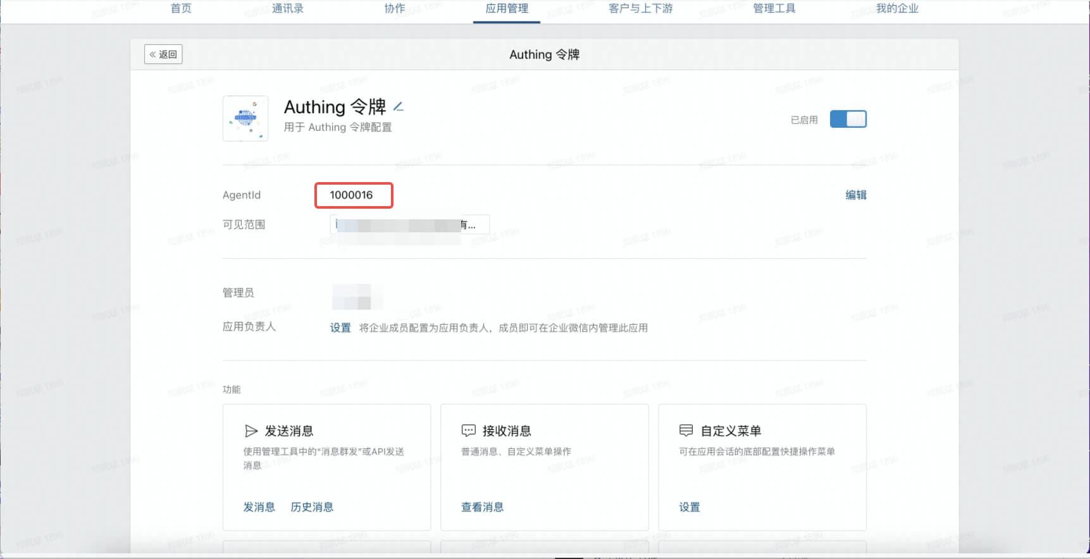
Task: Go back using the 返回 button
Action: pos(163,54)
